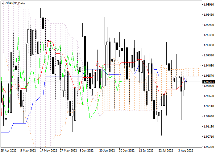This screenshot has width=216, height=154.
Task: Click the 5 May 2022 date label
Action: pos(28,151)
